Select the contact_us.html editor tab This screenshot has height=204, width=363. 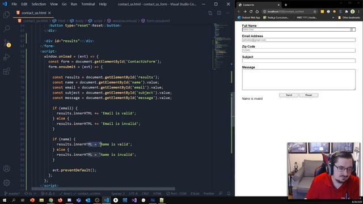tap(33, 13)
